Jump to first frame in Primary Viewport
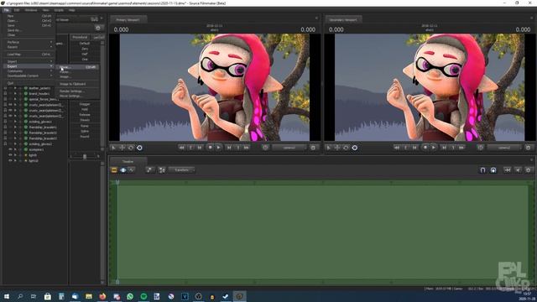The width and height of the screenshot is (537, 302). [x=181, y=148]
